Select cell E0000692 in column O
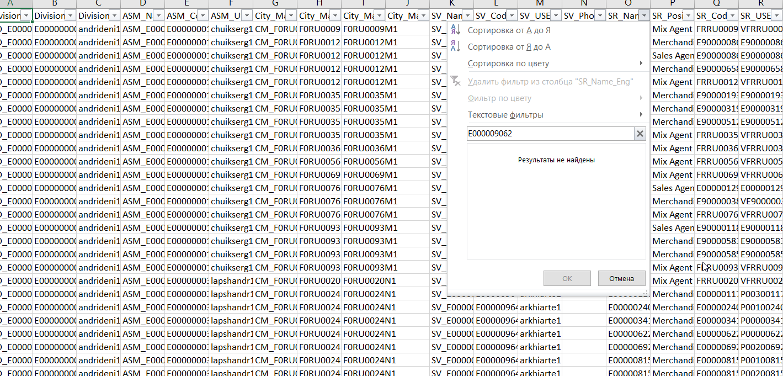783x376 pixels. tap(628, 347)
